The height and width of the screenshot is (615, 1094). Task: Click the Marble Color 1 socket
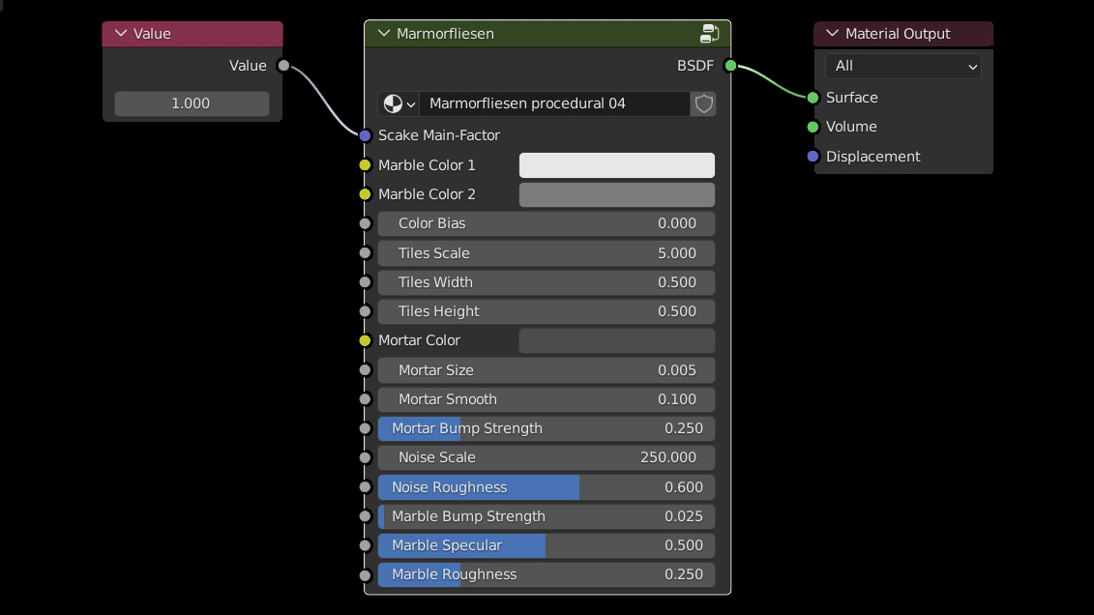click(x=365, y=165)
